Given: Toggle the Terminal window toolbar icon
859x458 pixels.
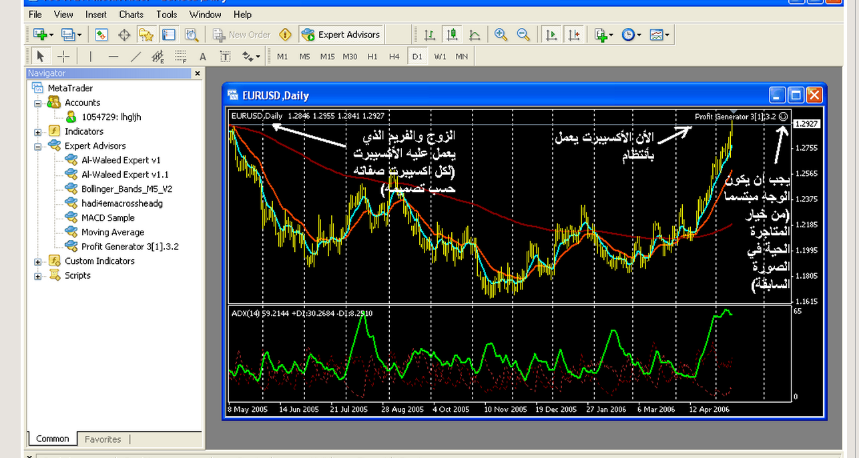Looking at the screenshot, I should [169, 35].
